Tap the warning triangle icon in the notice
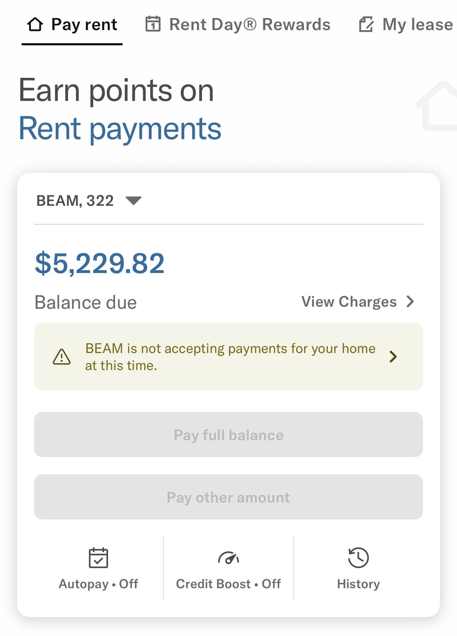 (62, 357)
